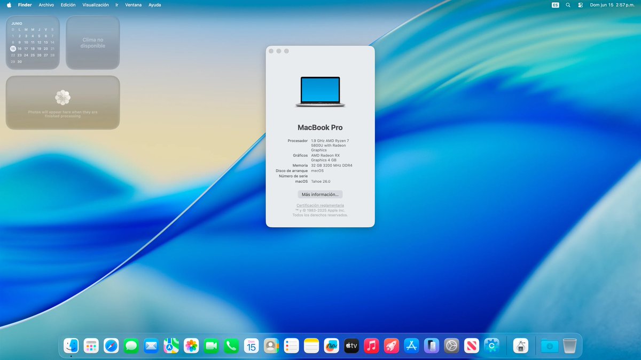The width and height of the screenshot is (641, 360).
Task: Open the Ir menu
Action: click(x=117, y=5)
